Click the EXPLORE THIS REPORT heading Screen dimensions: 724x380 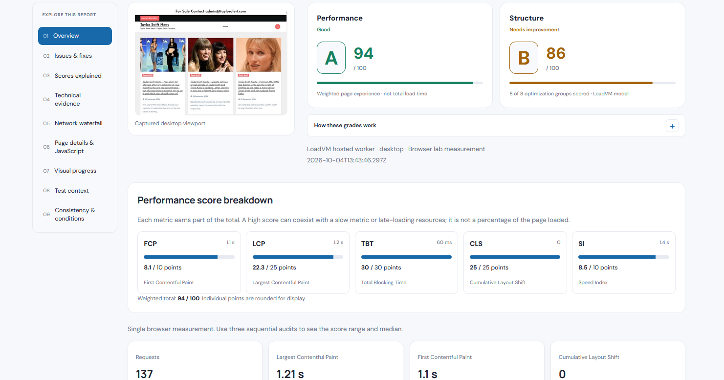69,15
